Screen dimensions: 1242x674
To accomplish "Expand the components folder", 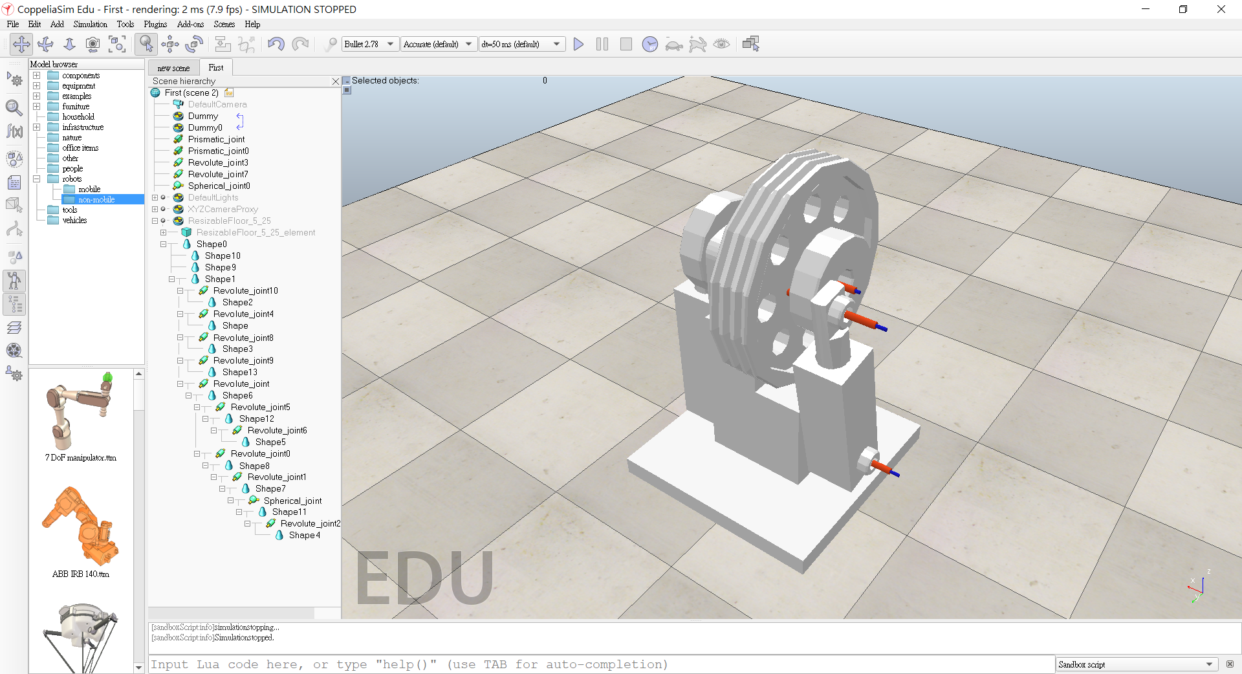I will point(37,76).
